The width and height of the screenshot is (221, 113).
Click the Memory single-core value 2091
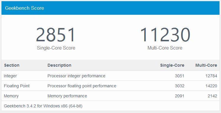click(180, 96)
